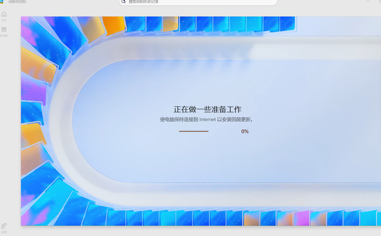
Task: Minimize the Recall window
Action: (x=368, y=1)
